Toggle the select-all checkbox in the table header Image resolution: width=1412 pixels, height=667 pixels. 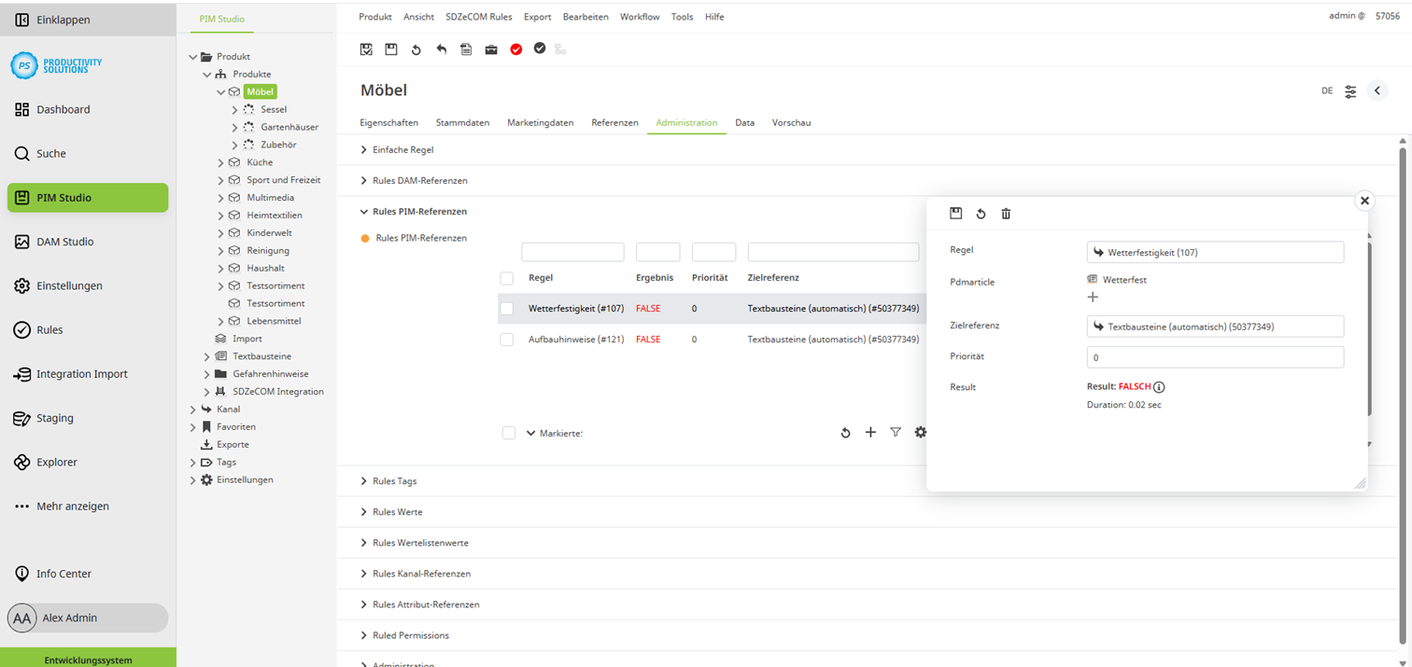[506, 278]
